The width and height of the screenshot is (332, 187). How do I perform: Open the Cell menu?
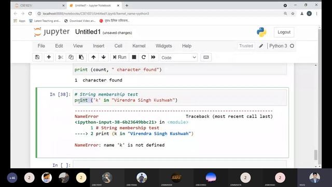pos(118,46)
